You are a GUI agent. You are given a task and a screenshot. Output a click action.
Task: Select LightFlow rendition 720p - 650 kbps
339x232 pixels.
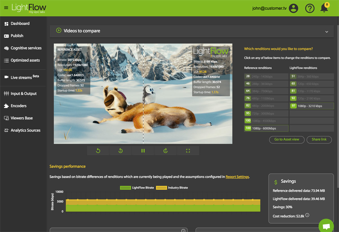tap(312, 84)
